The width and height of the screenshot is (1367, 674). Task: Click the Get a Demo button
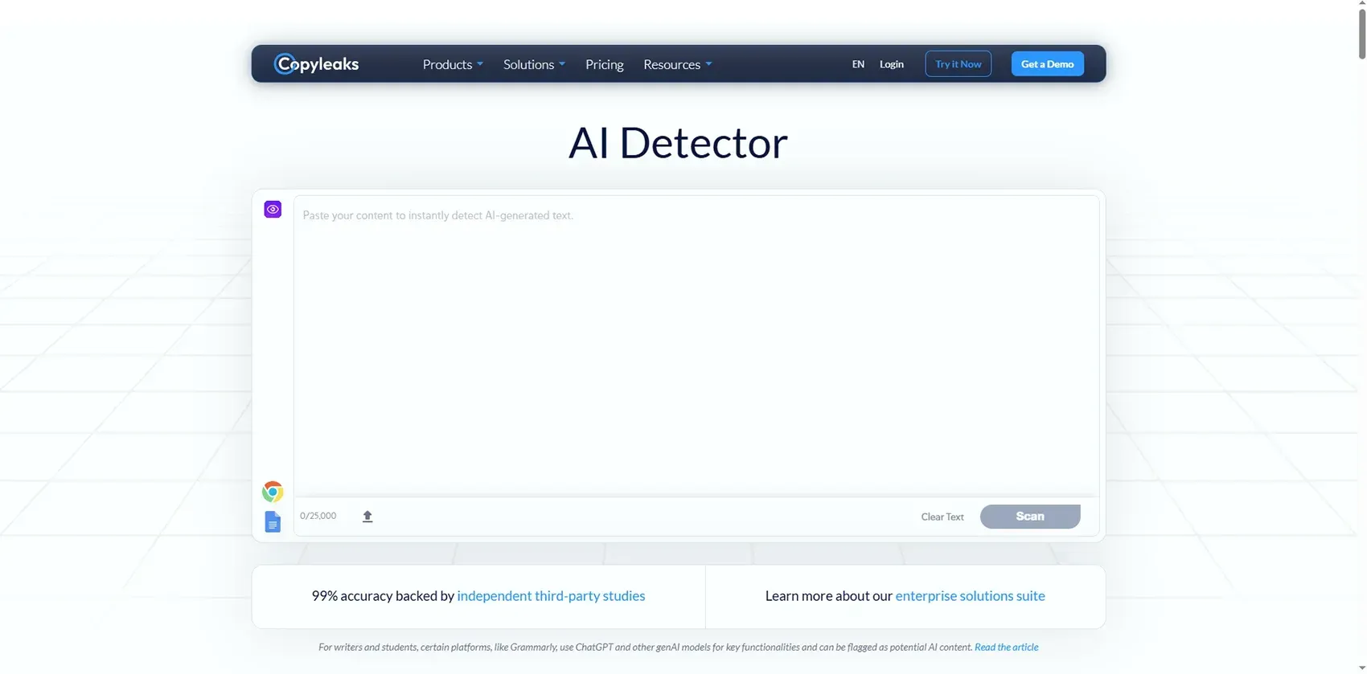click(x=1047, y=64)
